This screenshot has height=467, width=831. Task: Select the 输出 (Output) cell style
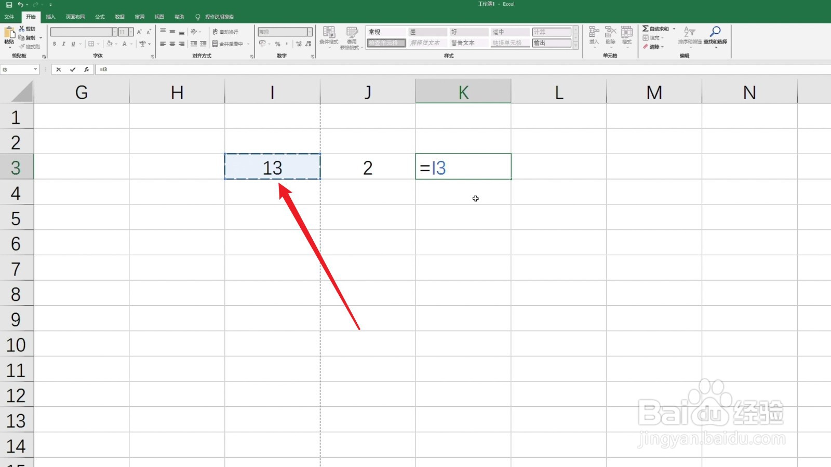552,43
